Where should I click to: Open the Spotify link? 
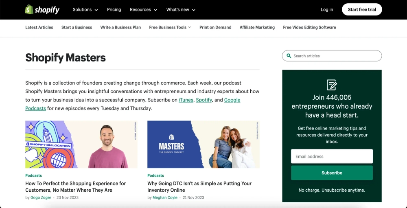click(204, 100)
